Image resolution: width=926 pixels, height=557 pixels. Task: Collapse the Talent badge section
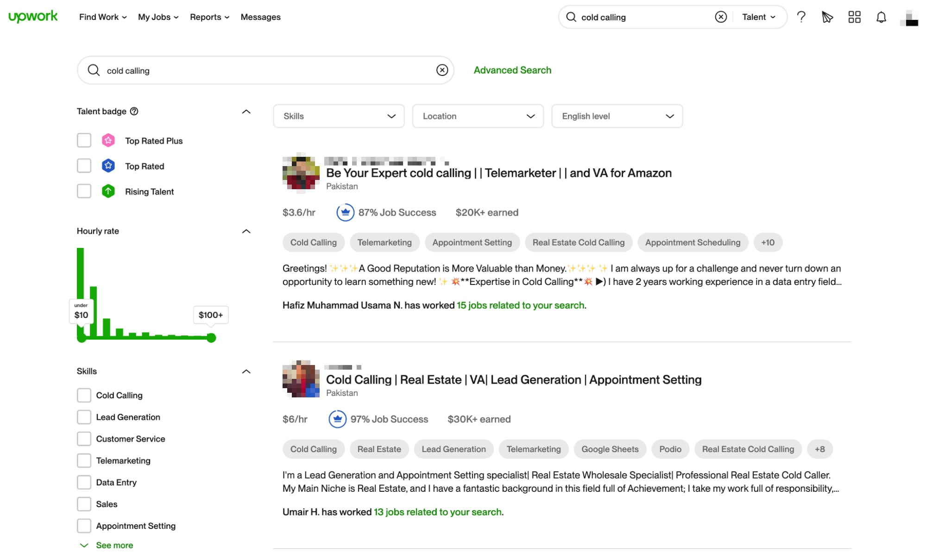point(246,111)
